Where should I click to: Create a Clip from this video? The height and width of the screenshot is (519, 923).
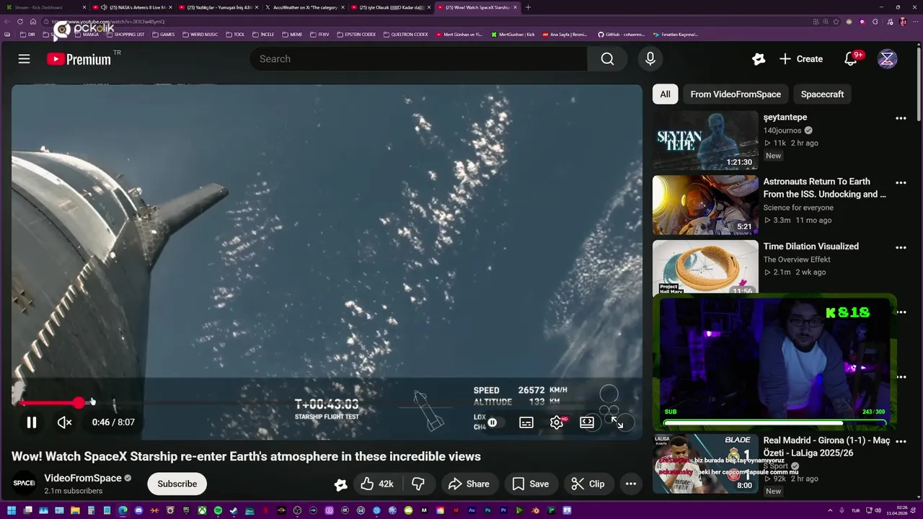point(588,484)
